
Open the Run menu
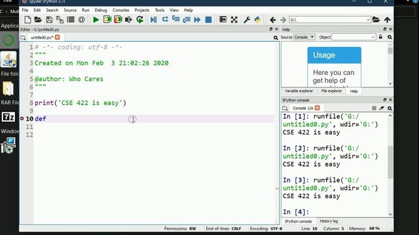86,10
